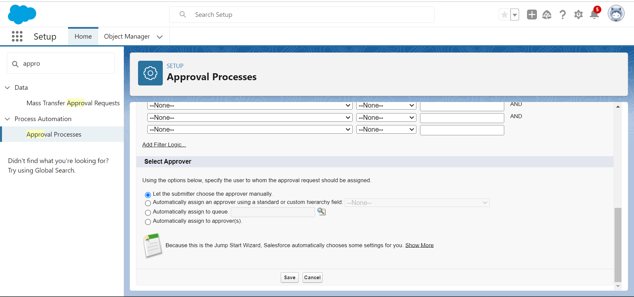Open the Add Filter Logic link

click(164, 145)
